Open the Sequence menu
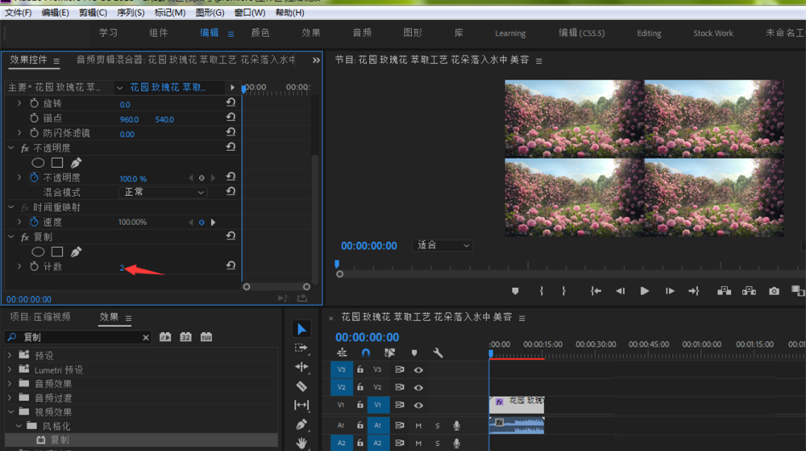Screen dimensions: 806x451 tap(129, 13)
